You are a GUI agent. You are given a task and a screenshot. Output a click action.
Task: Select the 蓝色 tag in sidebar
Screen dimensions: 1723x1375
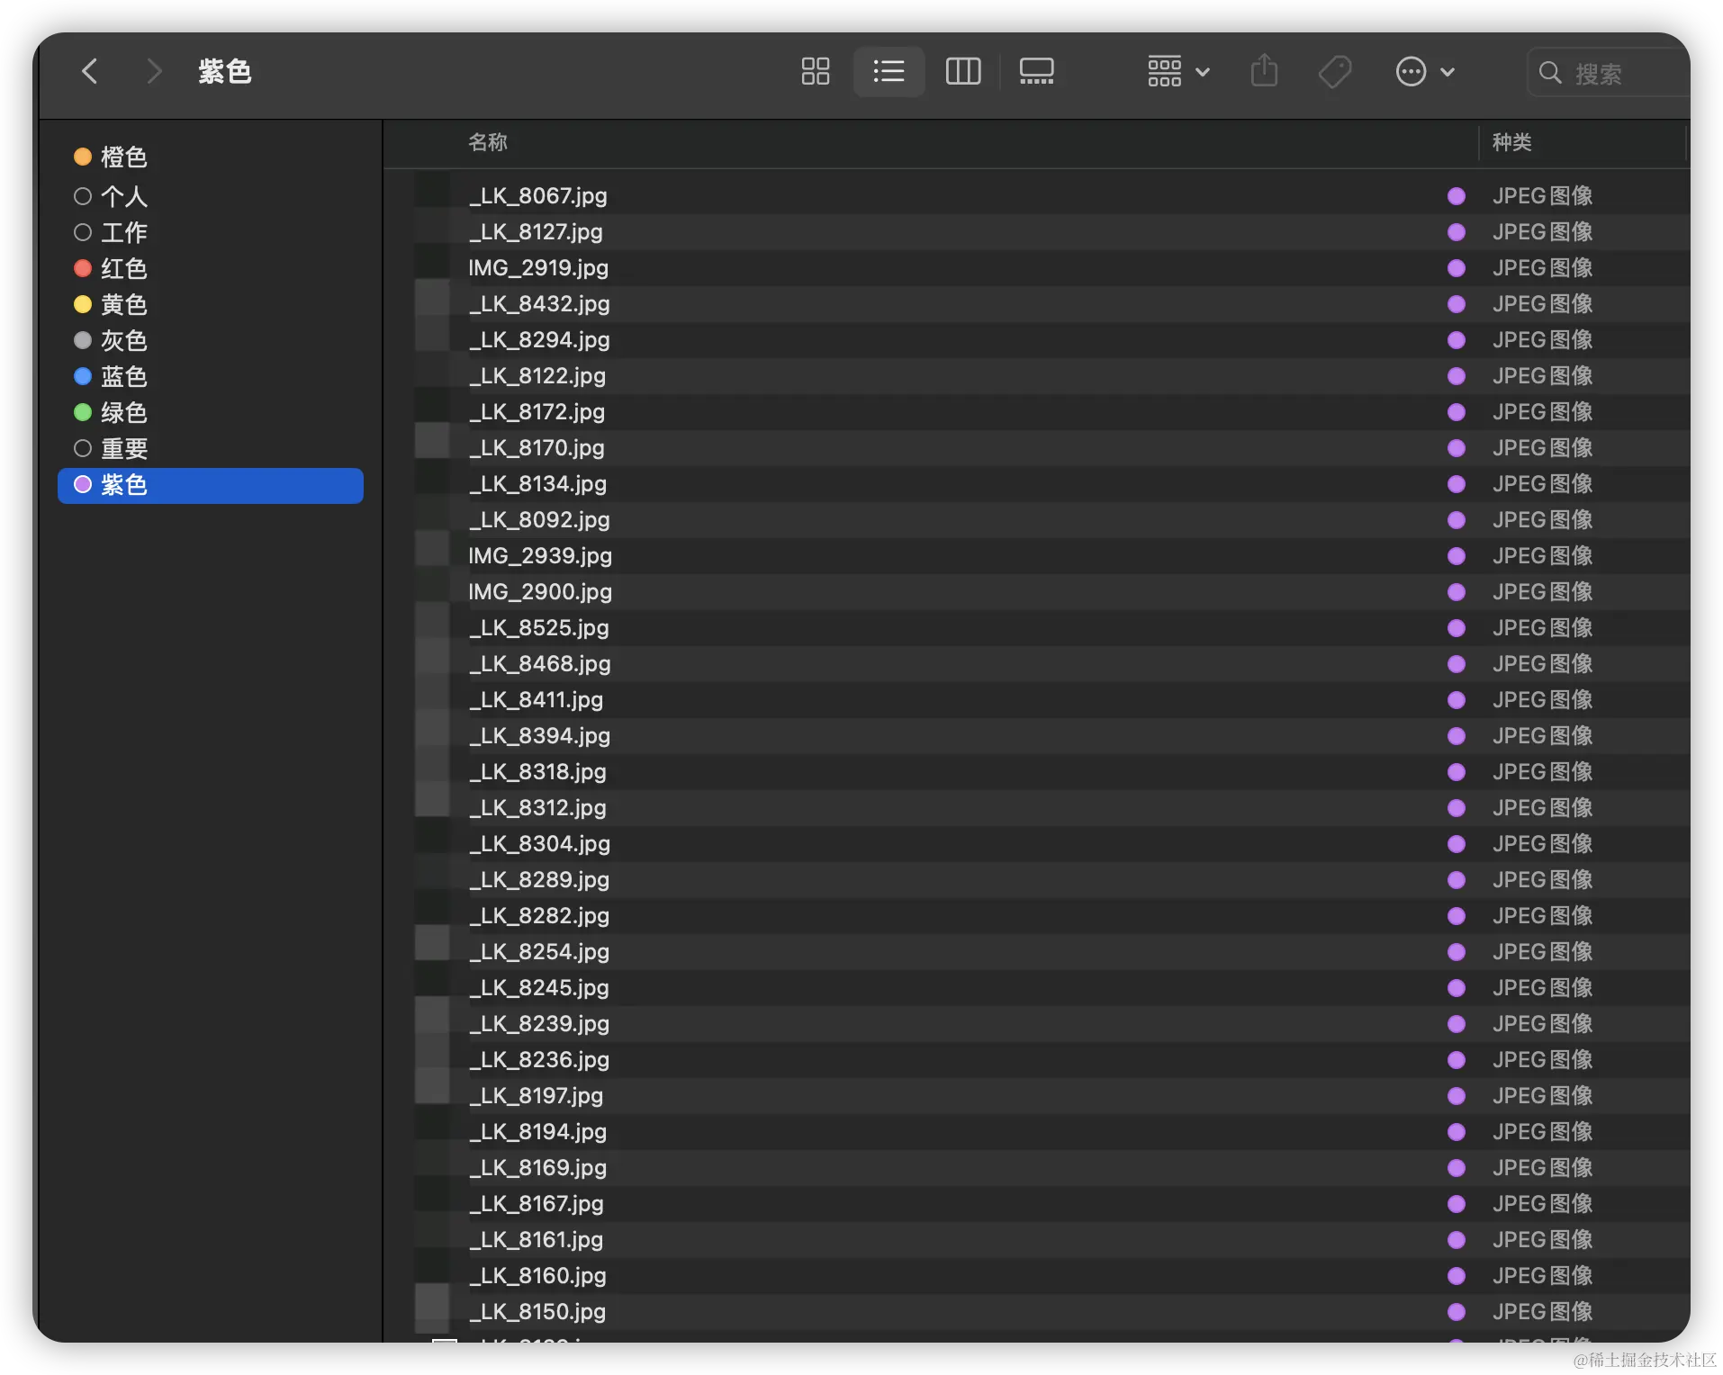coord(211,376)
